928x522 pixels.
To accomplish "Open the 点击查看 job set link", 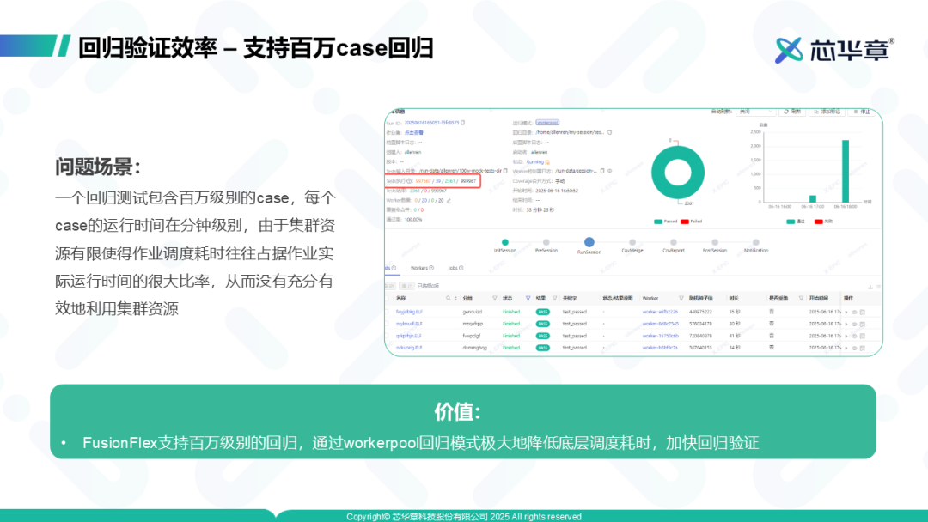I will pyautogui.click(x=413, y=132).
